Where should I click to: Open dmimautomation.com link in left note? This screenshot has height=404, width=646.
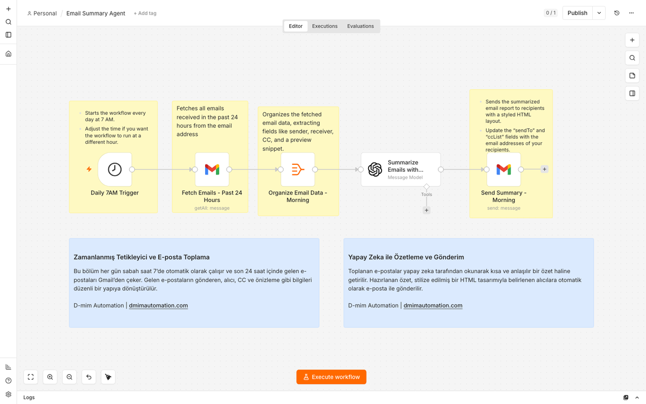pos(158,305)
